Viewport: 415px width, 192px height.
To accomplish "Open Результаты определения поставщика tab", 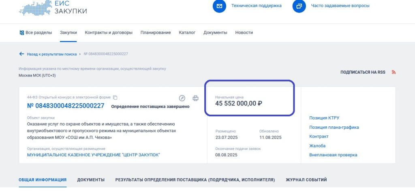I will click(x=195, y=180).
